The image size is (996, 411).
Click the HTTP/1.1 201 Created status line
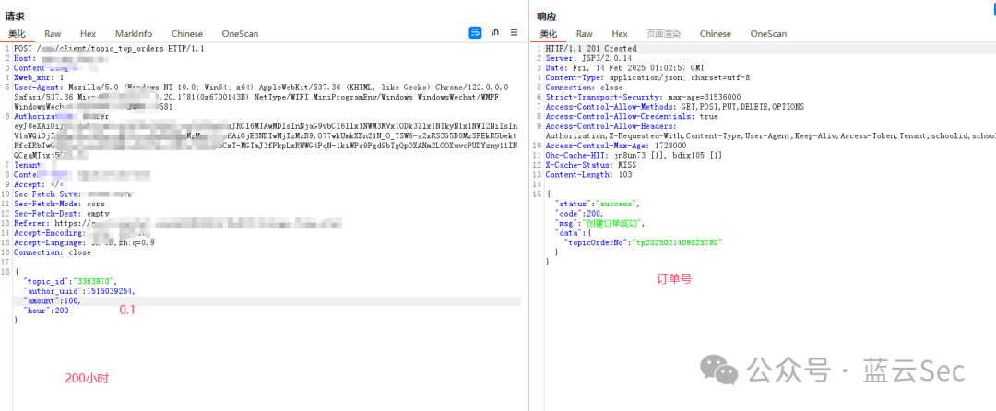(x=591, y=48)
